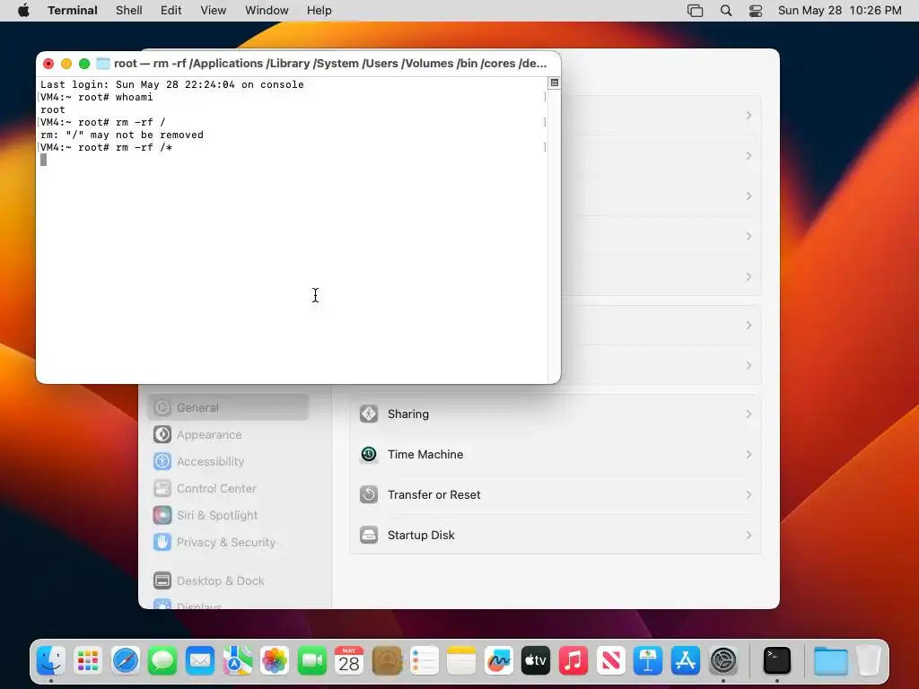
Task: Open Finder from the Dock
Action: click(51, 661)
